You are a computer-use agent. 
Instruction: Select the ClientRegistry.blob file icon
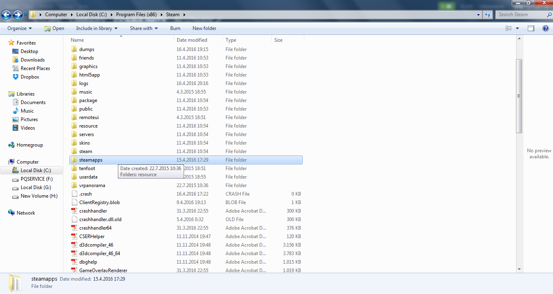point(74,202)
